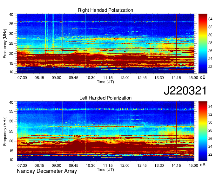Click "10:30" time tick on Left Handed plot
This screenshot has height=175, width=216.
click(91, 165)
